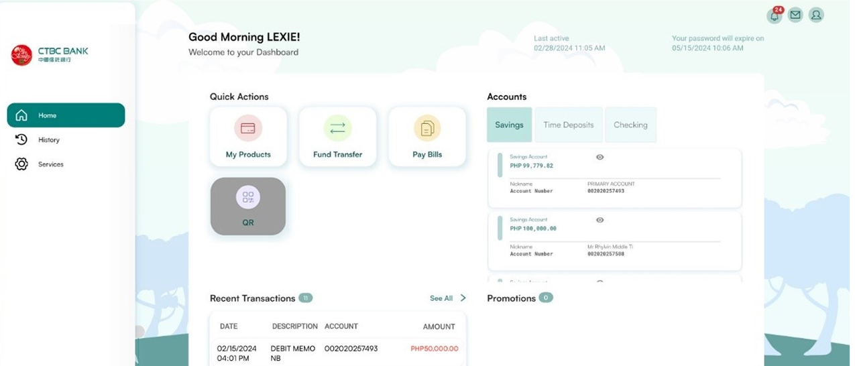The width and height of the screenshot is (855, 366).
Task: Click the CTBC Bank logo
Action: [x=50, y=55]
